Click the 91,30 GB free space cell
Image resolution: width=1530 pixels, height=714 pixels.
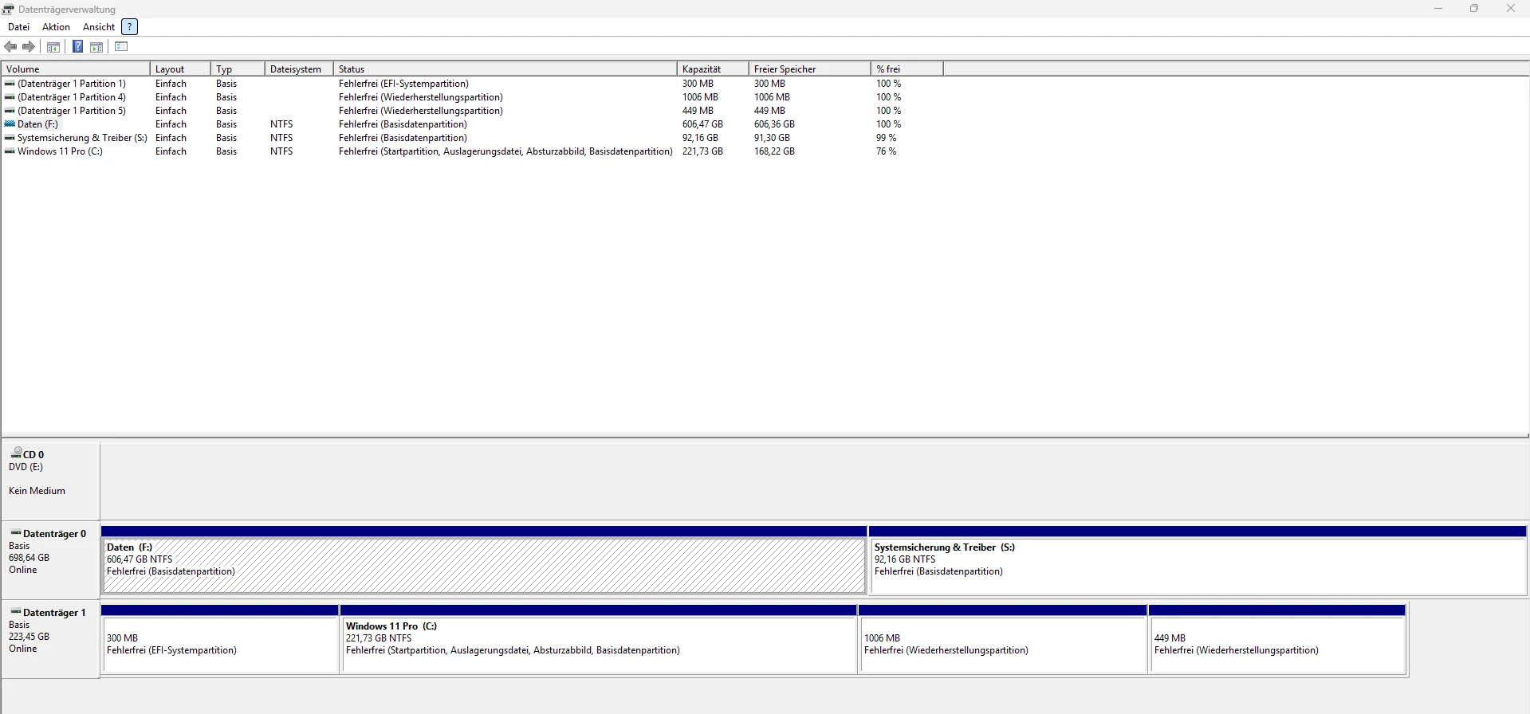point(772,137)
